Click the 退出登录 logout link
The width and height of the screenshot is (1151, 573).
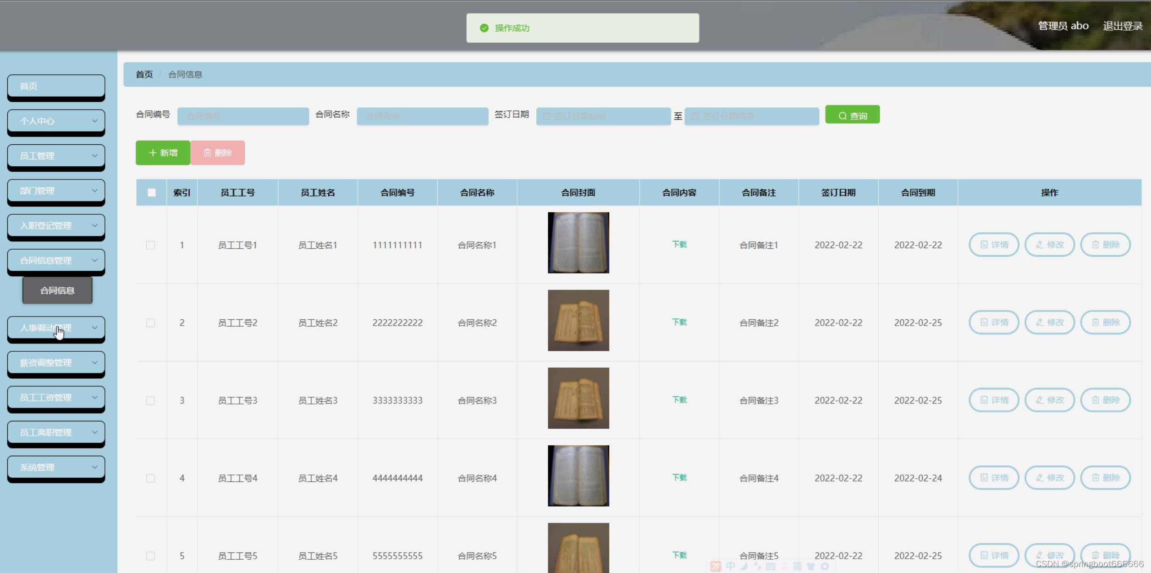coord(1122,26)
